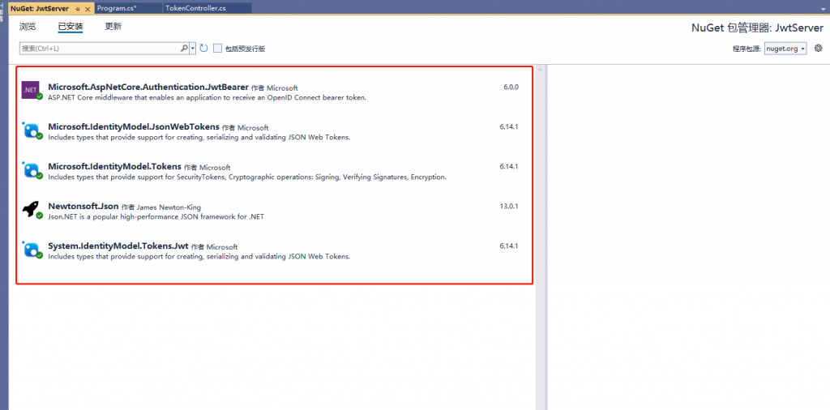The width and height of the screenshot is (830, 410).
Task: Click Newtonsoft.Json version 13.0.1
Action: 509,207
